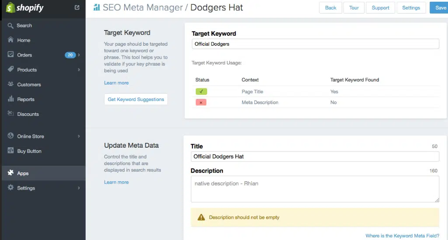Click the Home house icon
This screenshot has height=240, width=448.
(10, 40)
